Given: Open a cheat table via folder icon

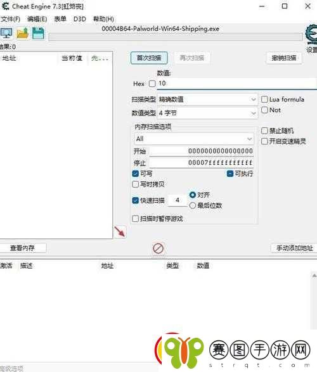Looking at the screenshot, I should pyautogui.click(x=22, y=34).
